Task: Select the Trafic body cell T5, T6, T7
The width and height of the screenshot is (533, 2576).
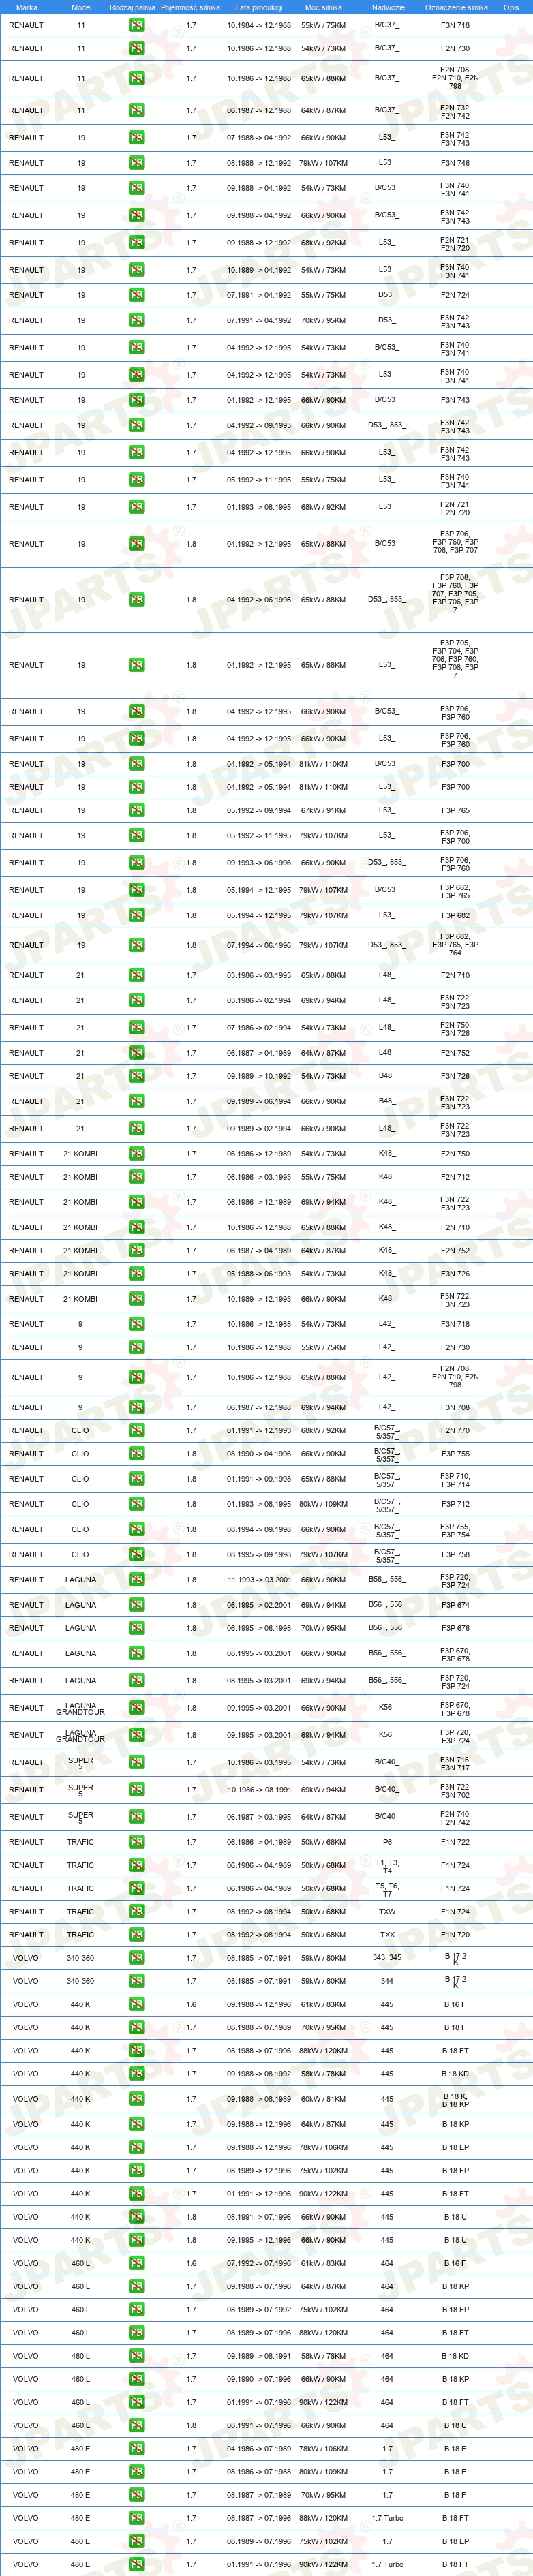Action: [387, 1890]
